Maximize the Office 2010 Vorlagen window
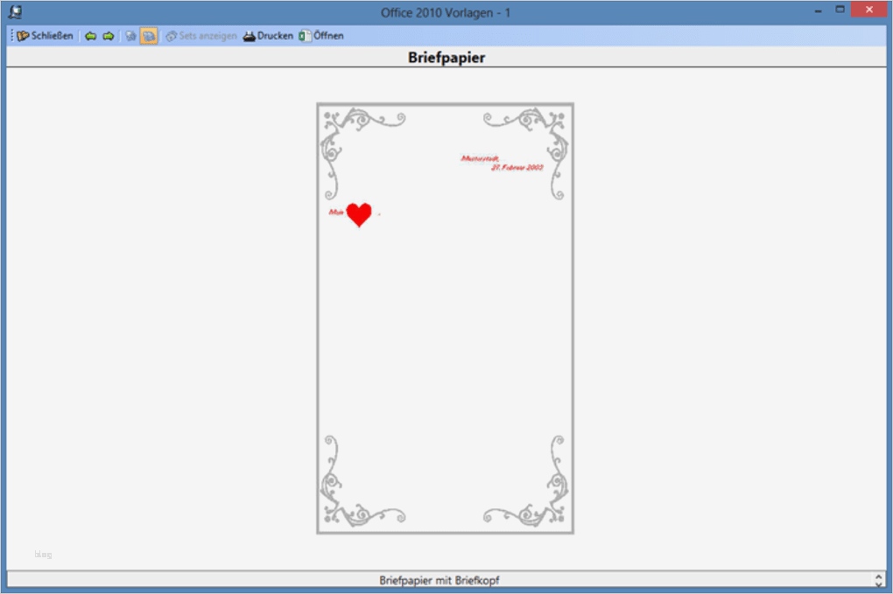 840,10
